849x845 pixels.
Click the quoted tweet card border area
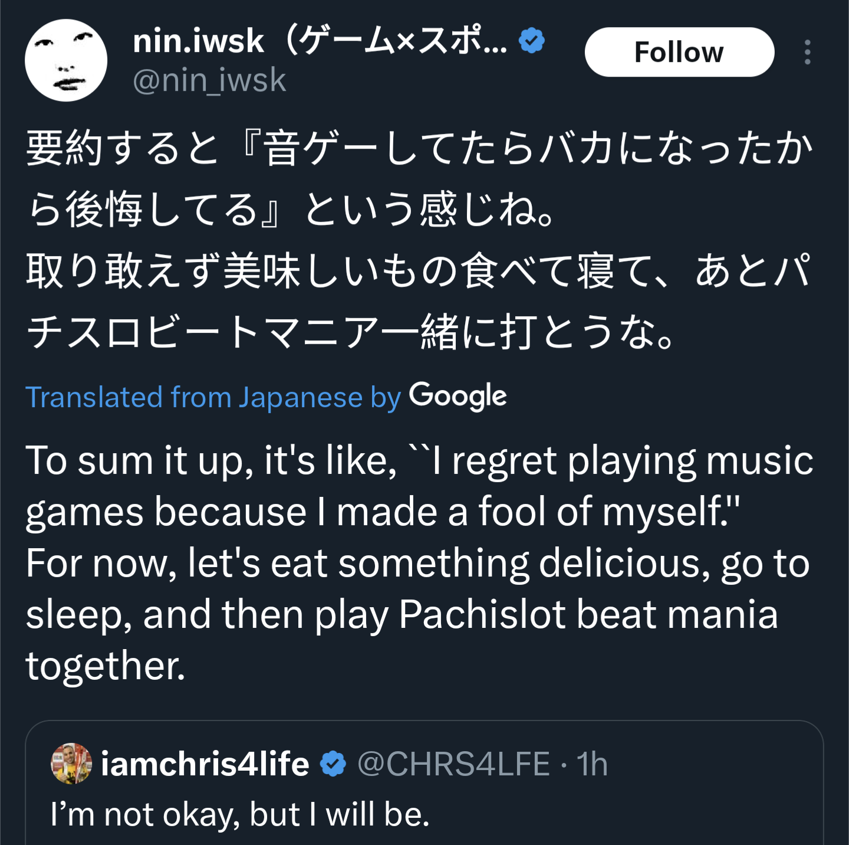point(424,782)
